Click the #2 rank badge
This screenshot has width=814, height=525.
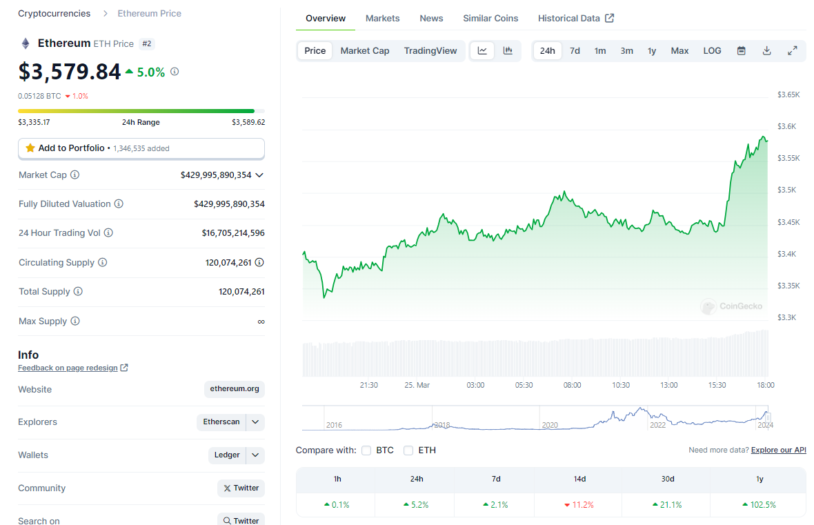pyautogui.click(x=147, y=43)
